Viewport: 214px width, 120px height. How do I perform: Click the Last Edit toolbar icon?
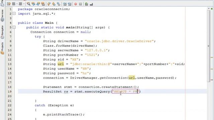(9, 4)
